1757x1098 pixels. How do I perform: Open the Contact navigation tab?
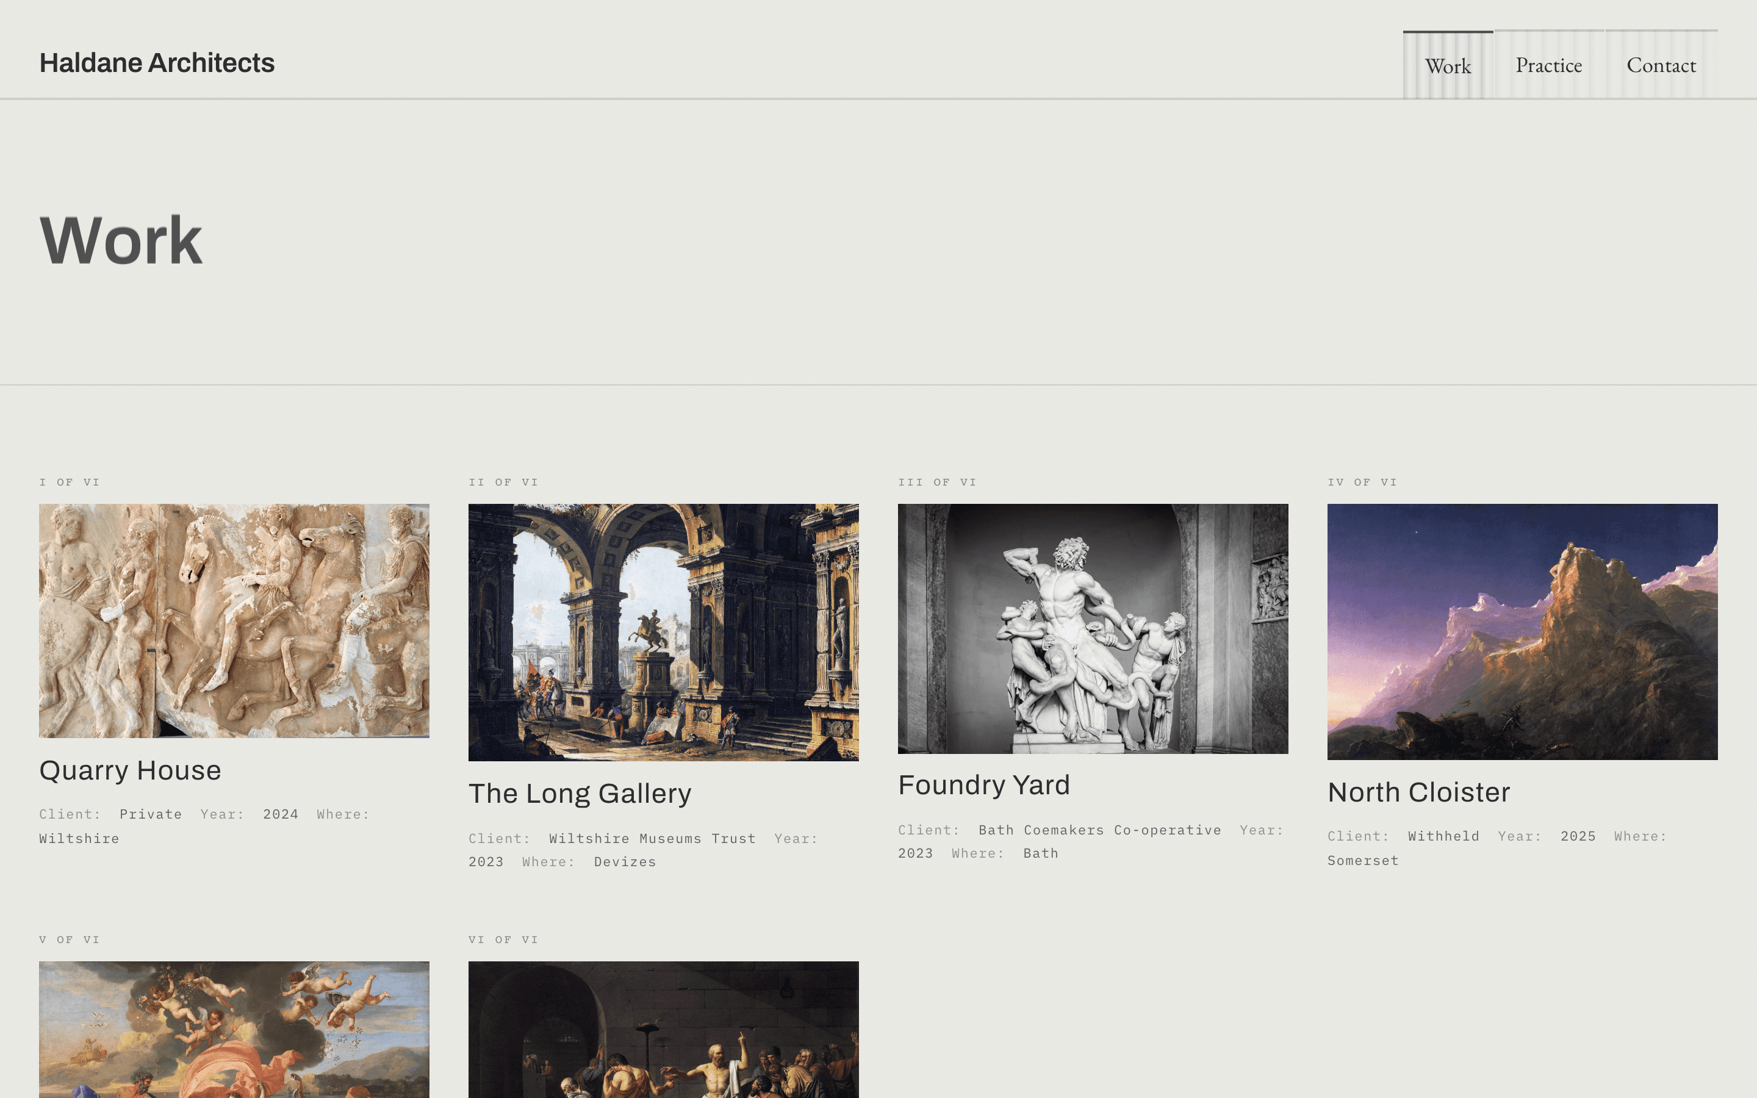1661,65
